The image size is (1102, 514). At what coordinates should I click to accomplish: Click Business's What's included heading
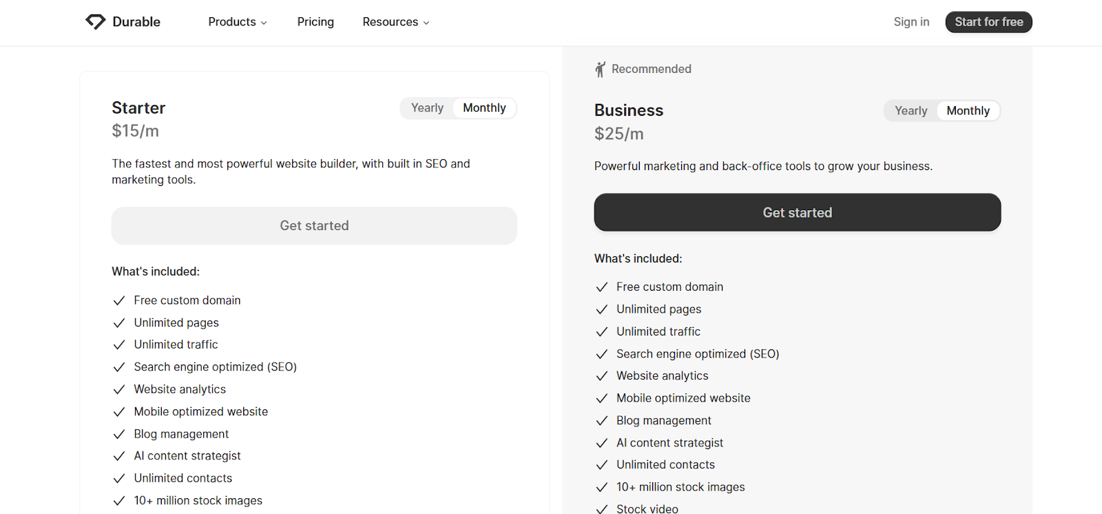point(638,258)
